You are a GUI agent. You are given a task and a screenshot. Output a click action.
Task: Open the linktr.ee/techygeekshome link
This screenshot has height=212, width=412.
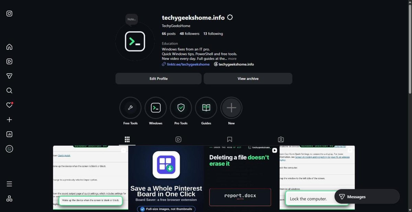(186, 64)
